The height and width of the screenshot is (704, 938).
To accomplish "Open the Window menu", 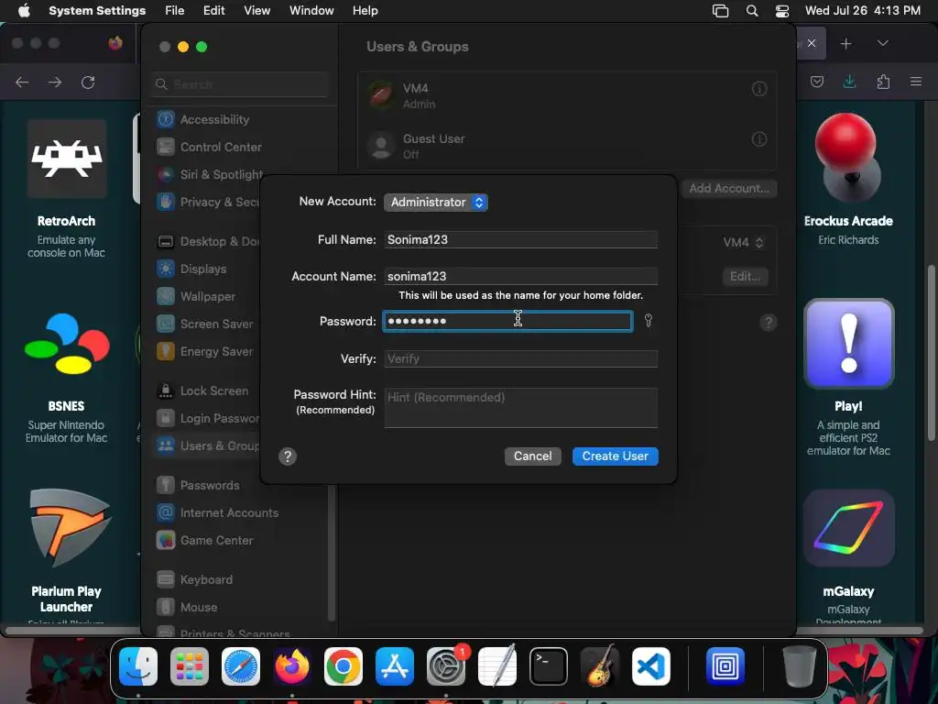I will coord(311,11).
